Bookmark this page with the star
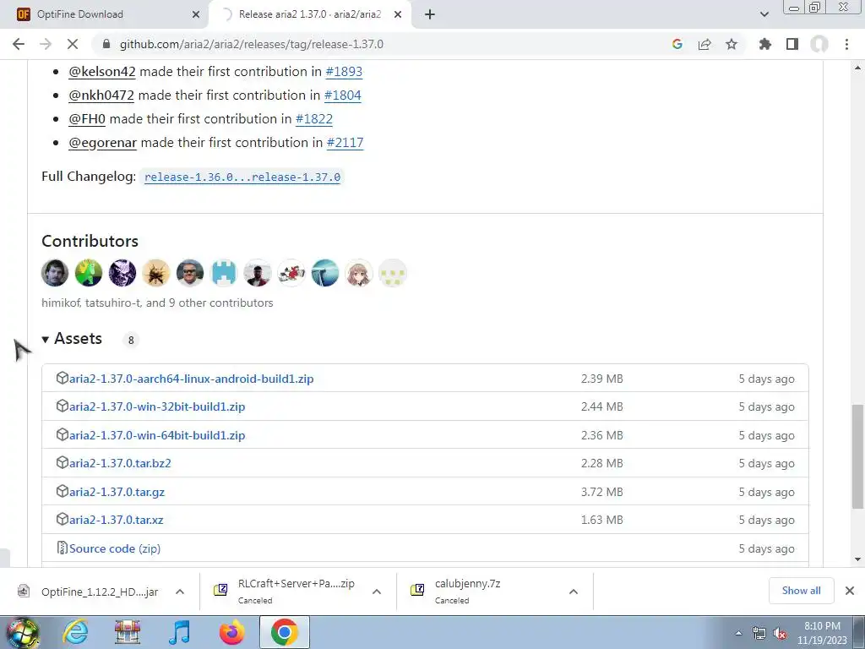865x649 pixels. pyautogui.click(x=732, y=44)
